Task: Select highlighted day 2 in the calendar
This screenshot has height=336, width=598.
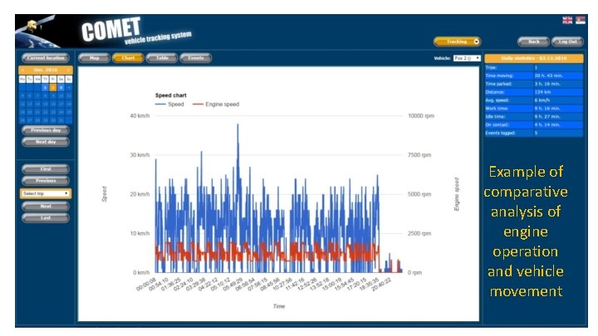Action: click(x=53, y=88)
